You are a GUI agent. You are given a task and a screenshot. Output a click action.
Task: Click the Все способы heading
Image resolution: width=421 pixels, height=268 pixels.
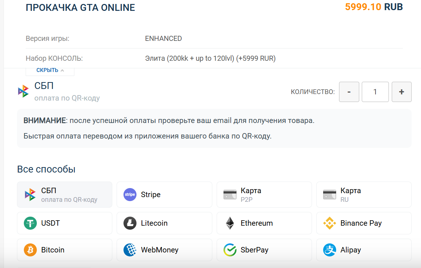tap(46, 169)
